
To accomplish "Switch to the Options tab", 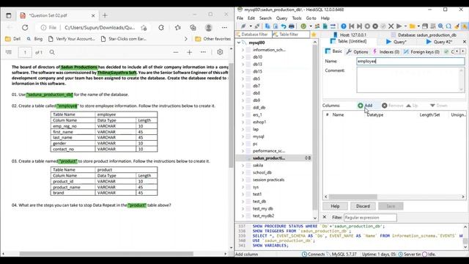I will click(x=357, y=52).
